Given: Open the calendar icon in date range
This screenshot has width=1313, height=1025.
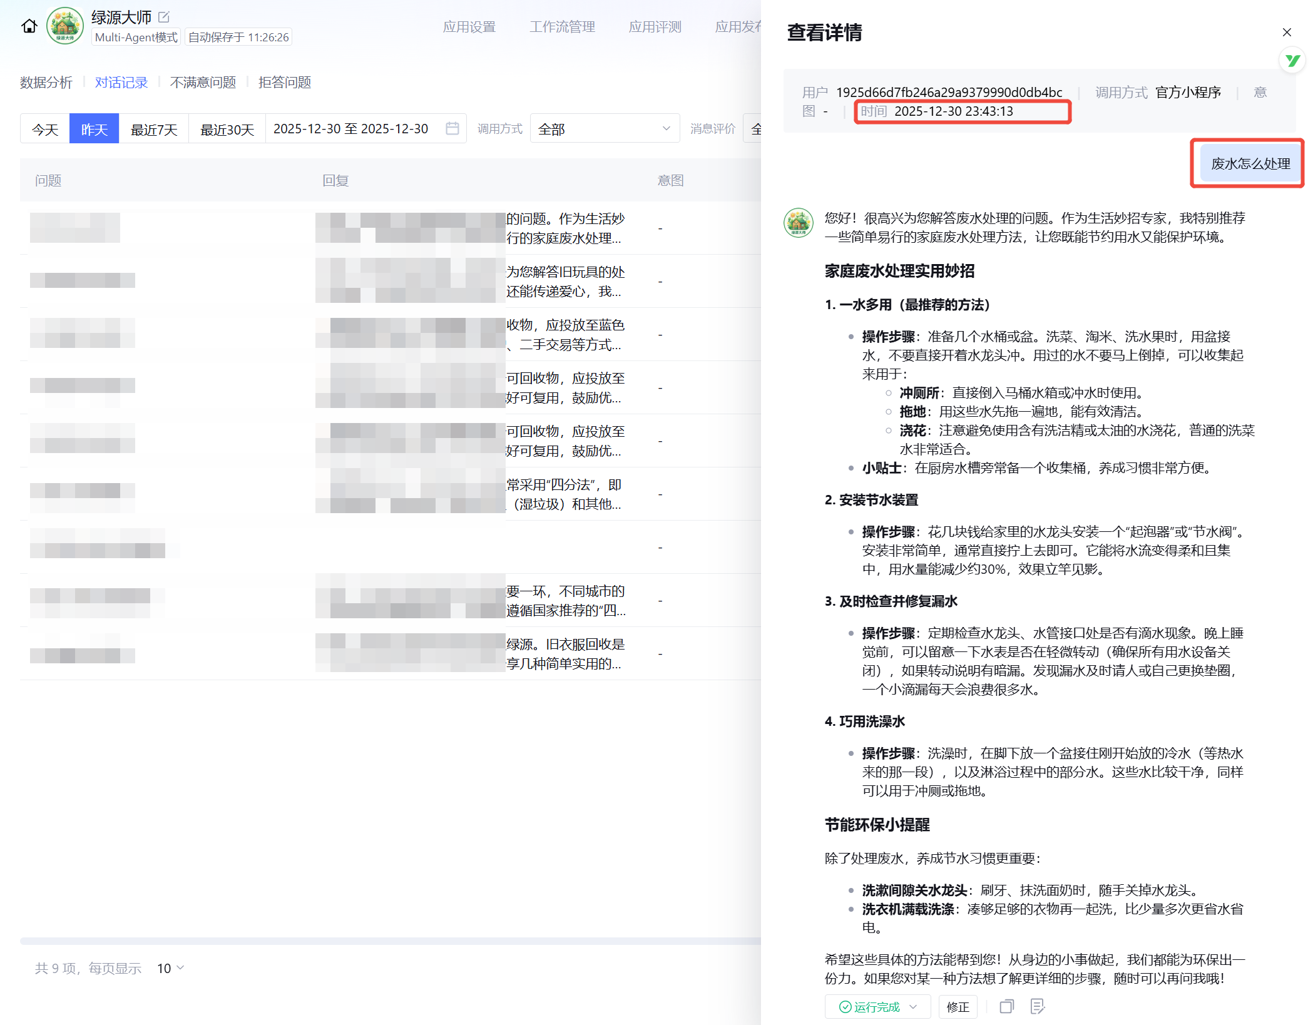Looking at the screenshot, I should (452, 128).
